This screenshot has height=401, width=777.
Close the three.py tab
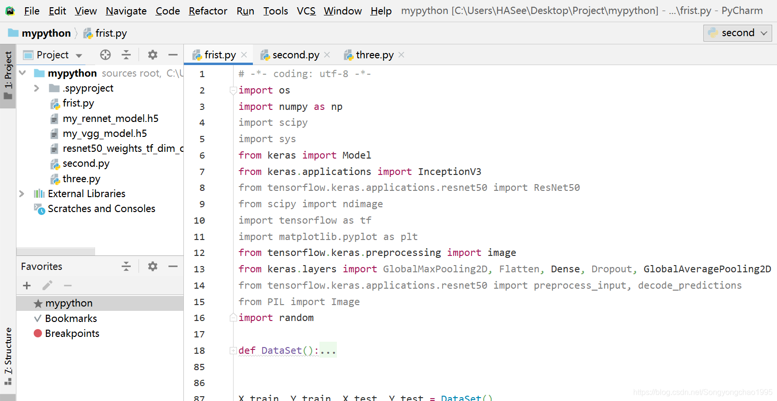tap(402, 55)
